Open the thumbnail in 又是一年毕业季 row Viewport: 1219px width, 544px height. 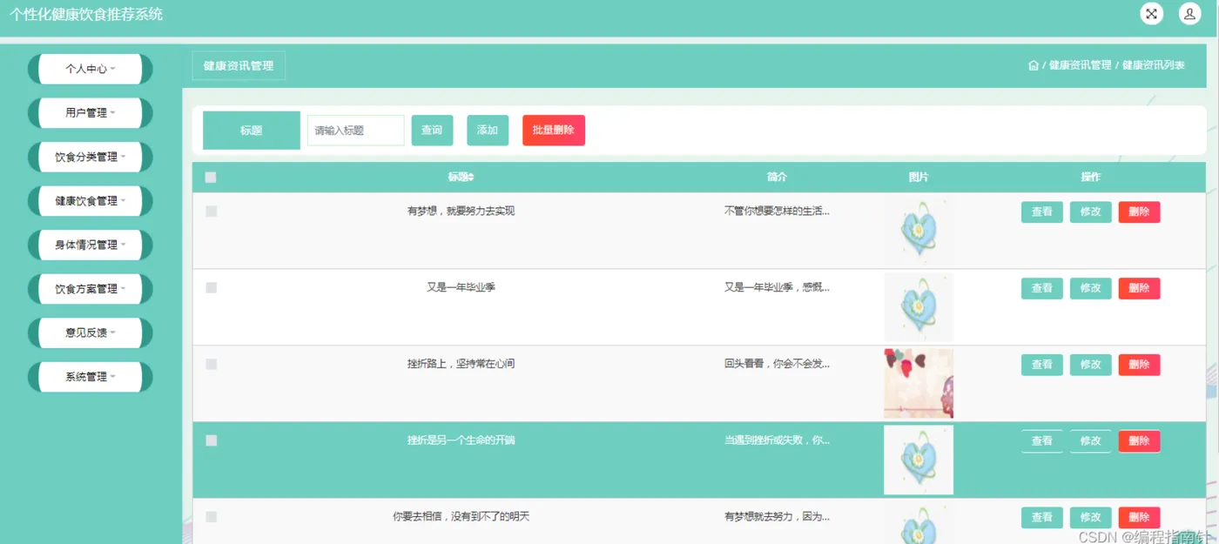(x=919, y=307)
